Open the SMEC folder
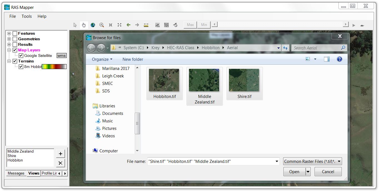This screenshot has width=379, height=192. pyautogui.click(x=104, y=83)
